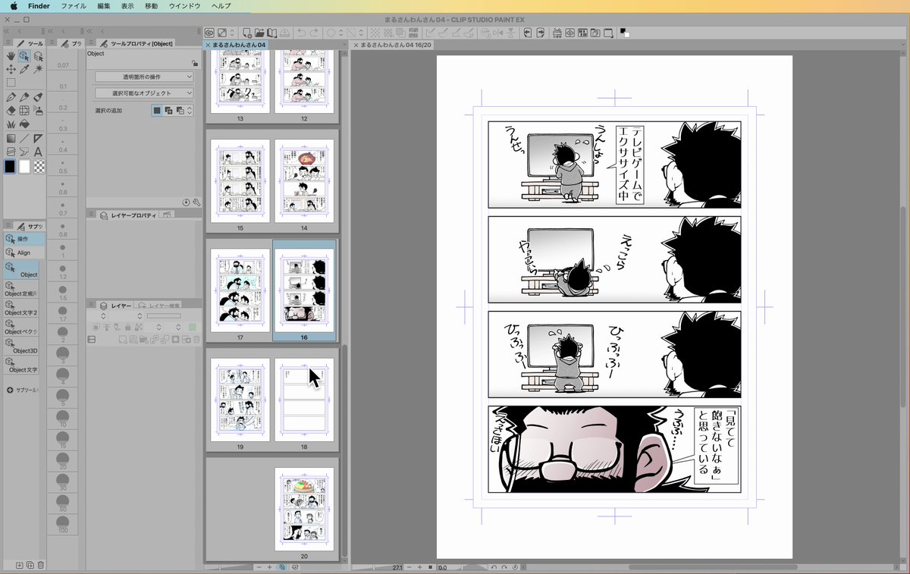The image size is (910, 574).
Task: Open Clip Studio launcher icon
Action: pyautogui.click(x=209, y=33)
